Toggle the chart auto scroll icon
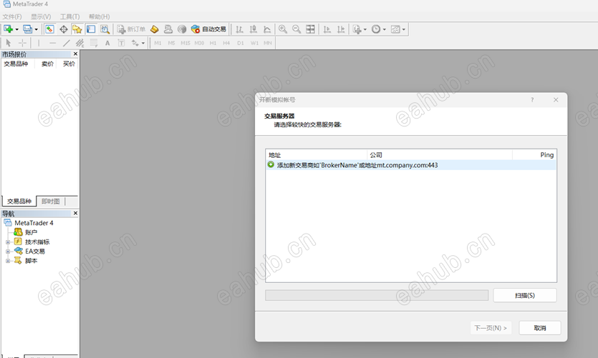598x358 pixels. click(x=327, y=29)
